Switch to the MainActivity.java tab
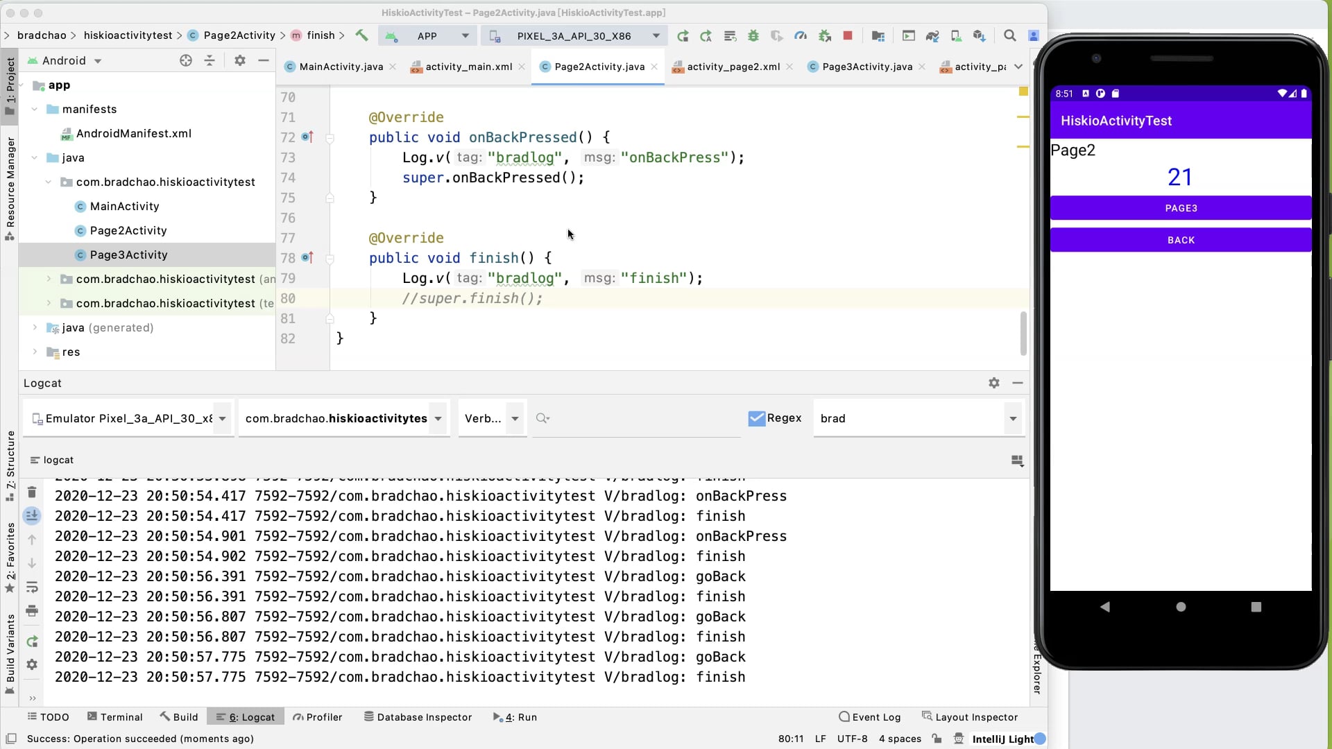 click(x=341, y=67)
